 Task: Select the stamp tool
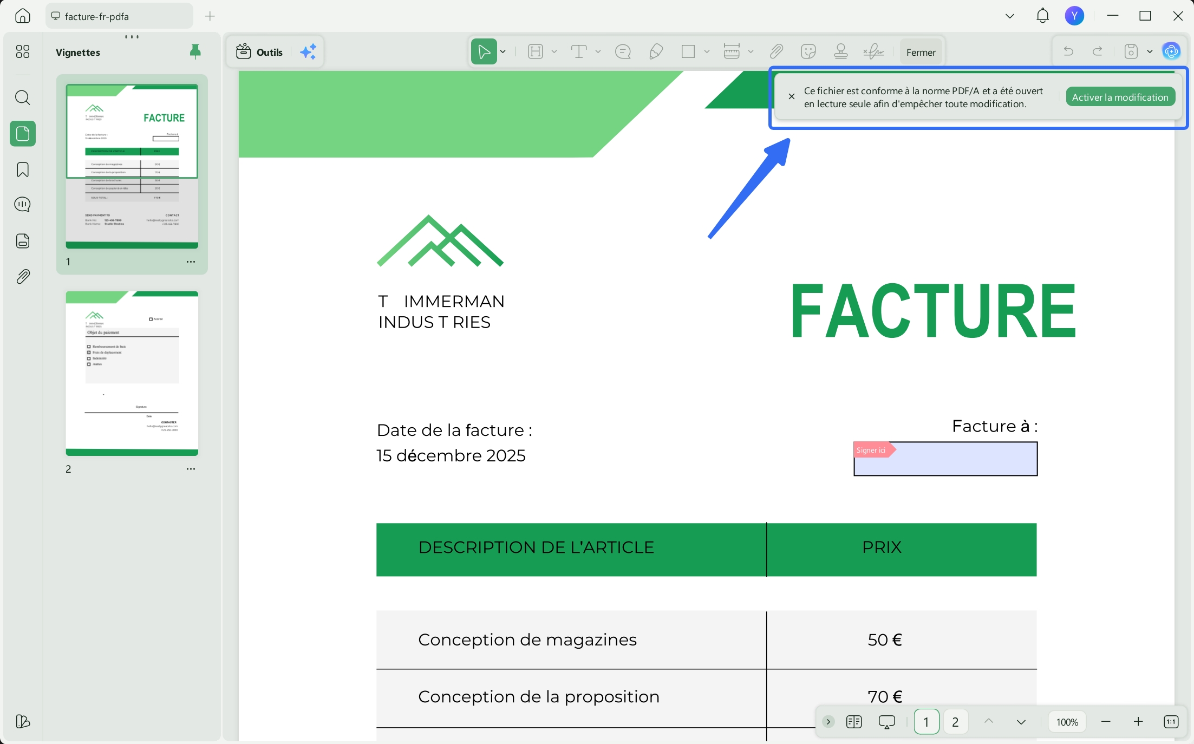[841, 52]
